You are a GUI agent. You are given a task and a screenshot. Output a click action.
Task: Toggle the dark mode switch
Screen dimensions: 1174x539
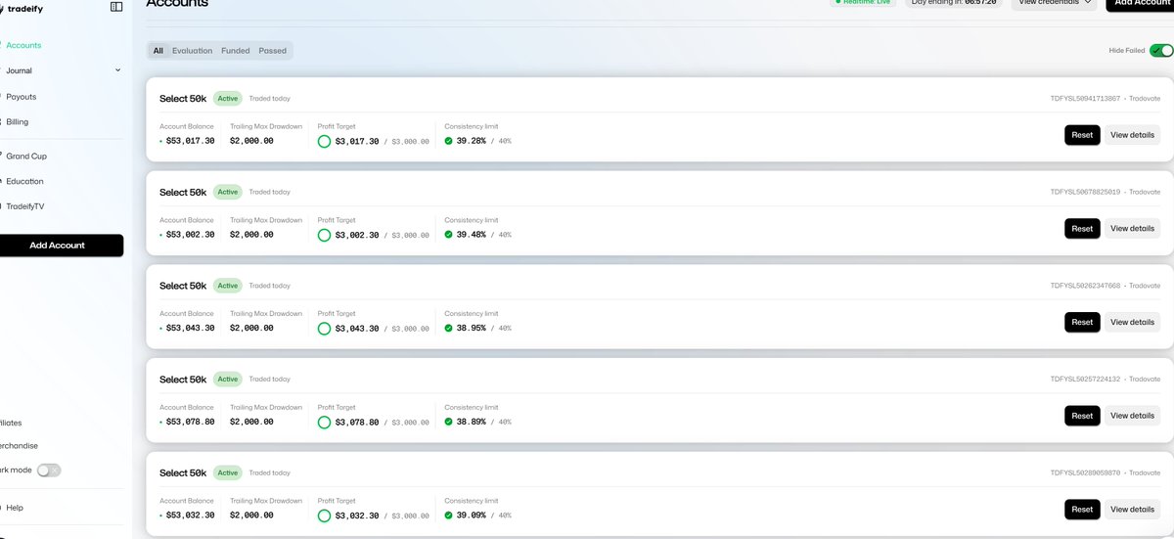[49, 471]
